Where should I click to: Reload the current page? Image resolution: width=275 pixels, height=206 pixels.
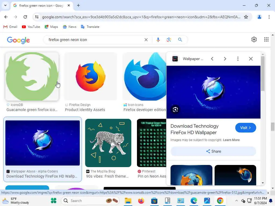pos(25,17)
